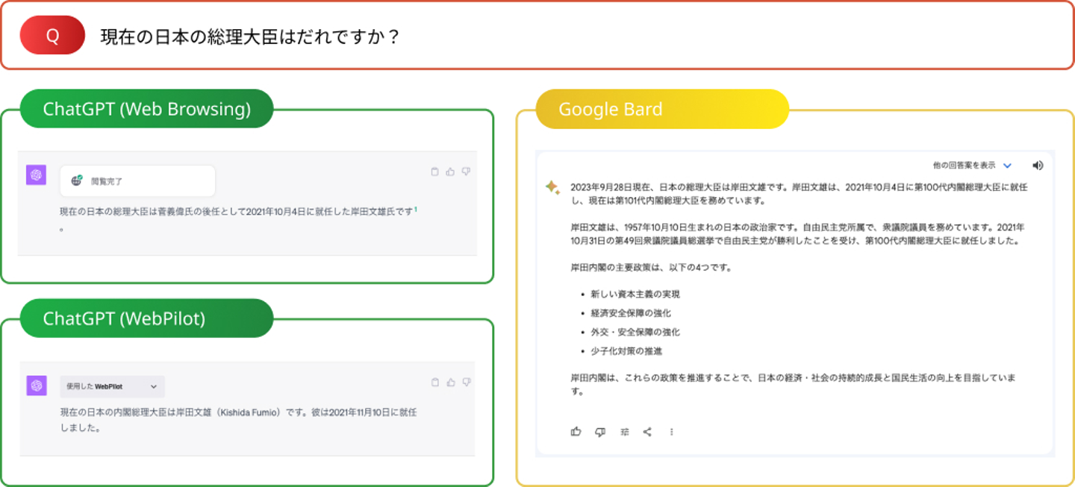Click bullet 経済安全保障の強化
Viewport: 1075px width, 487px height.
point(630,313)
